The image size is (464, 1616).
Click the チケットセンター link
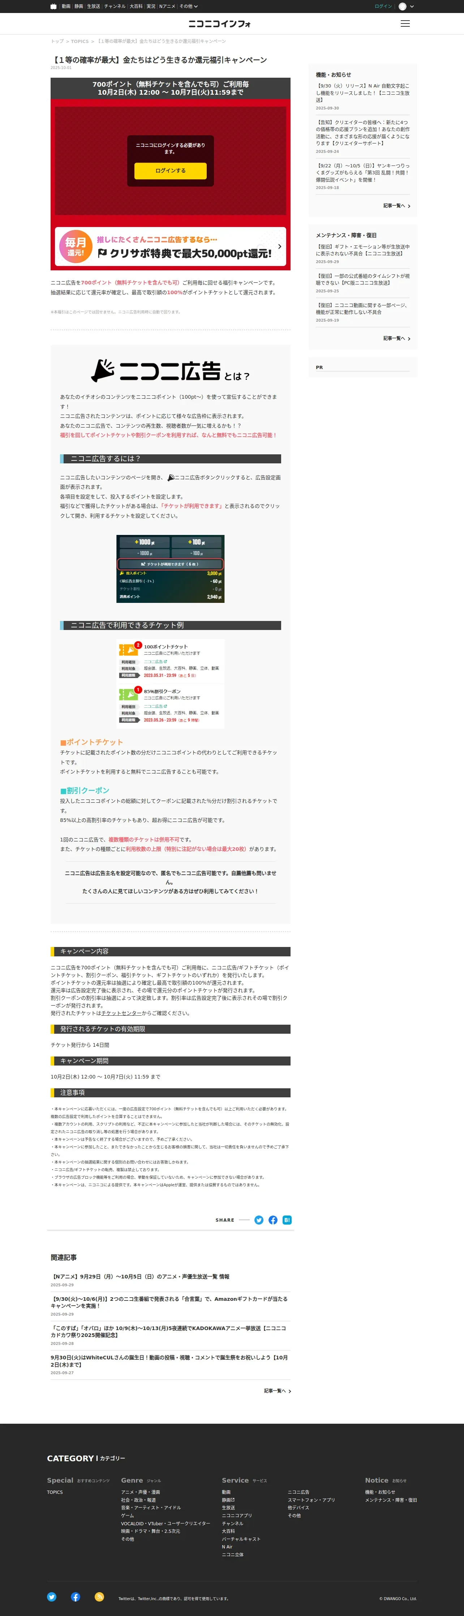click(x=122, y=1013)
